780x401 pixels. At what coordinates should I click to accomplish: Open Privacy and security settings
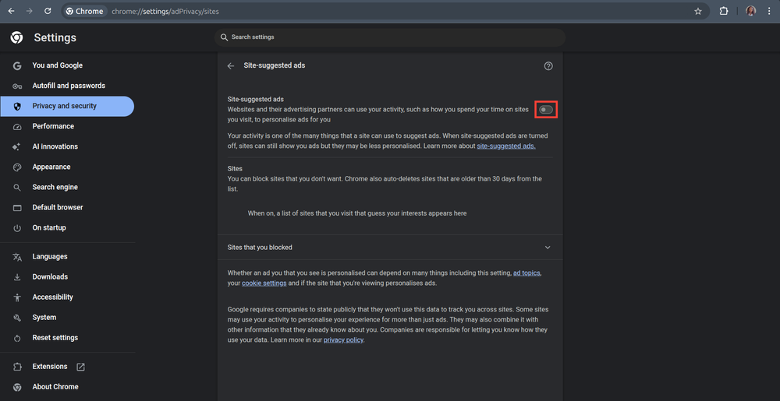point(64,106)
